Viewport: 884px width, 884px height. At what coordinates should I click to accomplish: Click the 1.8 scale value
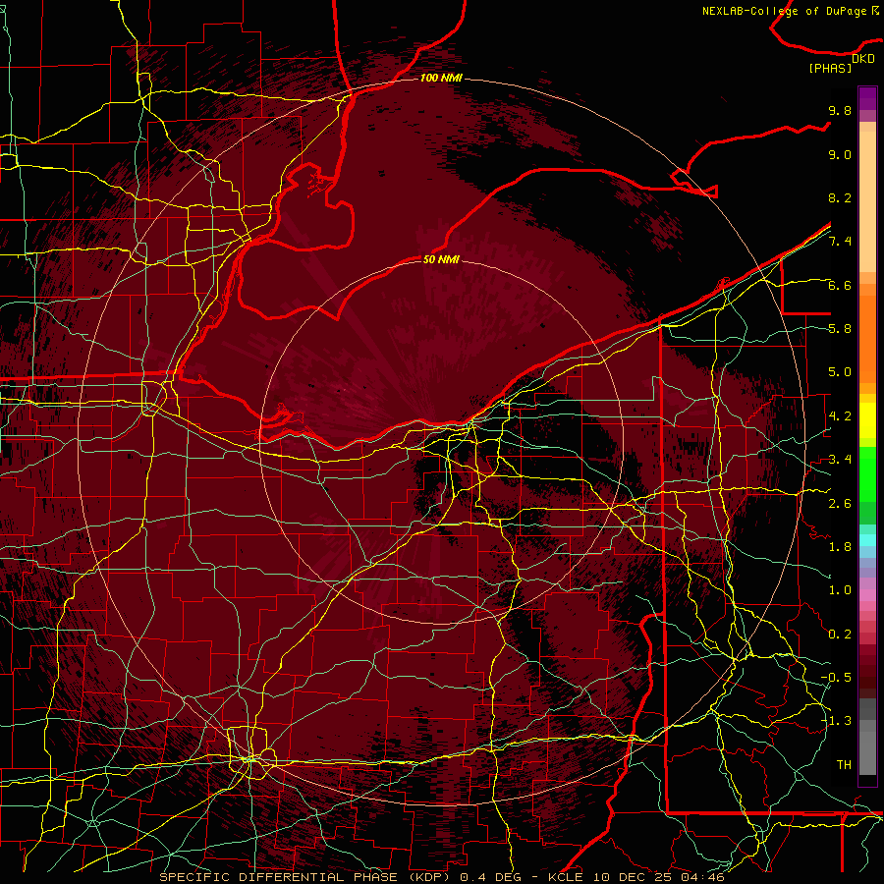tap(840, 547)
